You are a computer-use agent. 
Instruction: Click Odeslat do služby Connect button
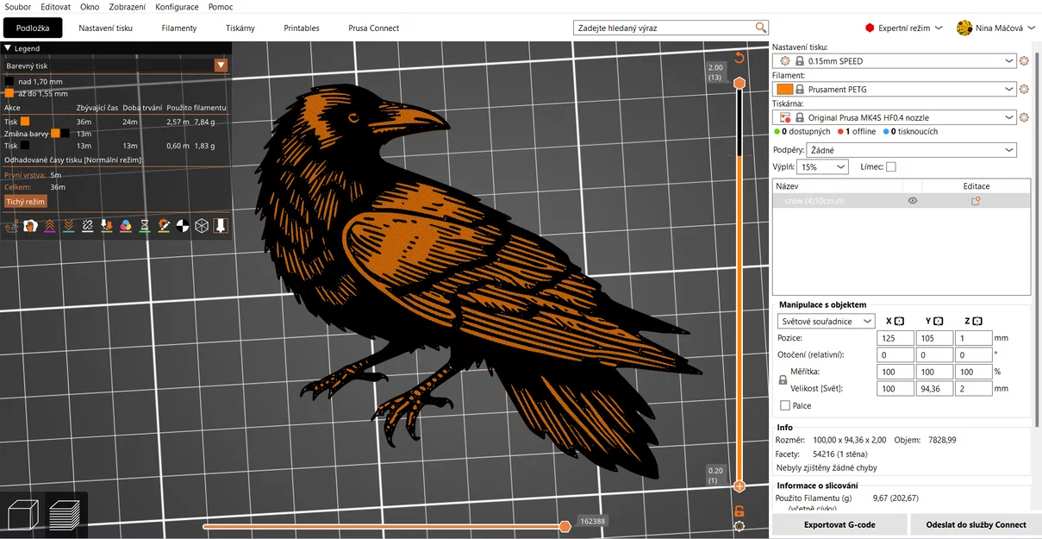coord(976,524)
